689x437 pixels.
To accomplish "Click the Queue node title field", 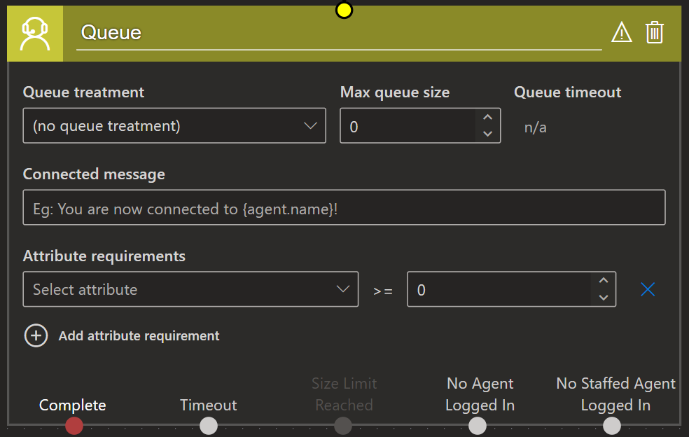I will [x=339, y=33].
